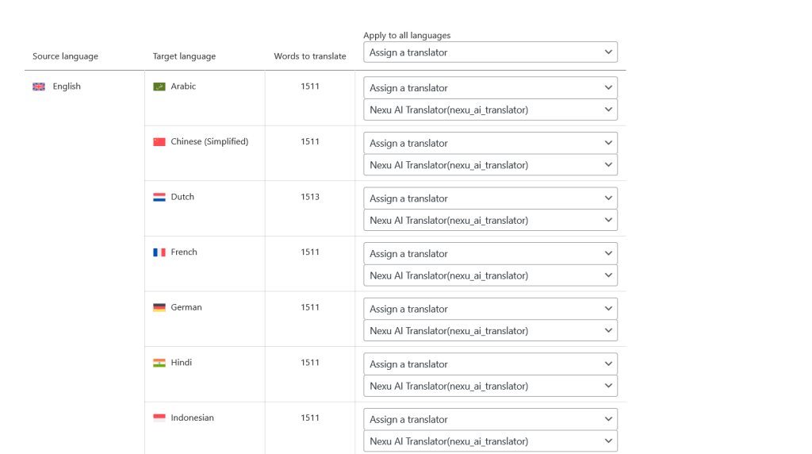
Task: Click the German flag icon
Action: pos(159,307)
